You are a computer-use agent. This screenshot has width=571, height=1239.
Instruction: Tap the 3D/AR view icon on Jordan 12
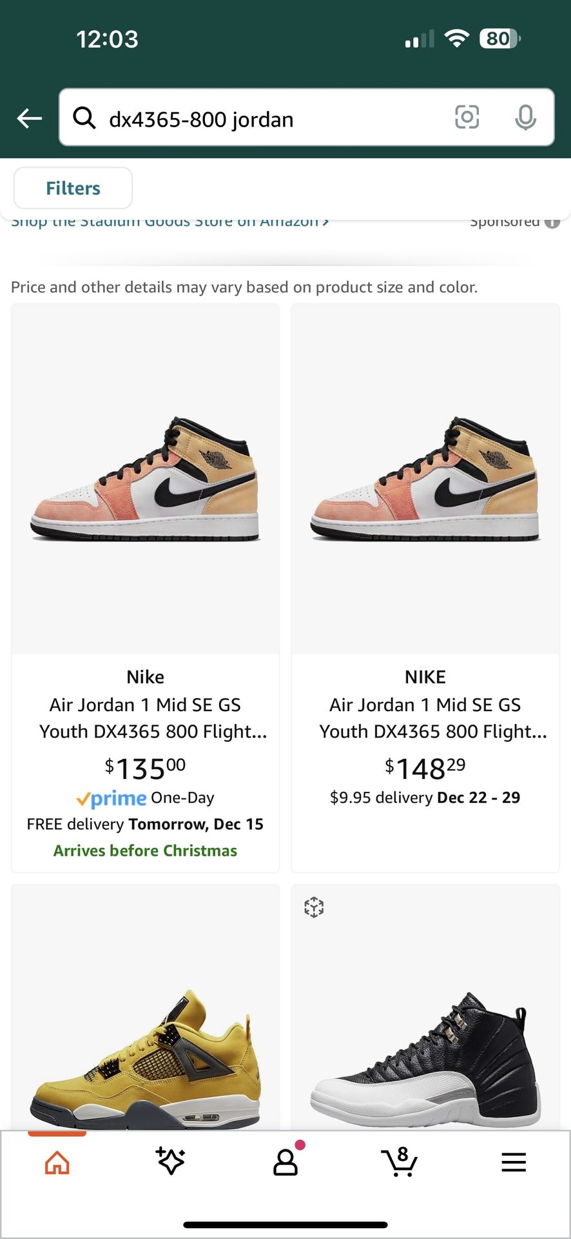click(x=313, y=907)
